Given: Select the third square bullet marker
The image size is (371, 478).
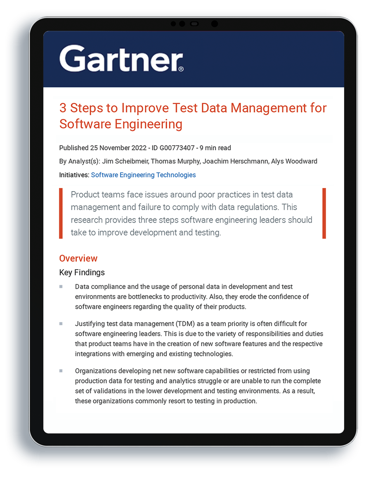Looking at the screenshot, I should point(62,371).
